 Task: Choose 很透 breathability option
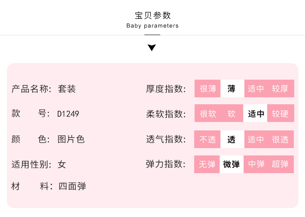click(x=280, y=139)
